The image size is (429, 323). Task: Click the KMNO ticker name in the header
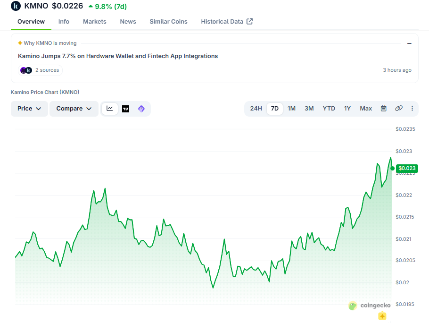(36, 6)
